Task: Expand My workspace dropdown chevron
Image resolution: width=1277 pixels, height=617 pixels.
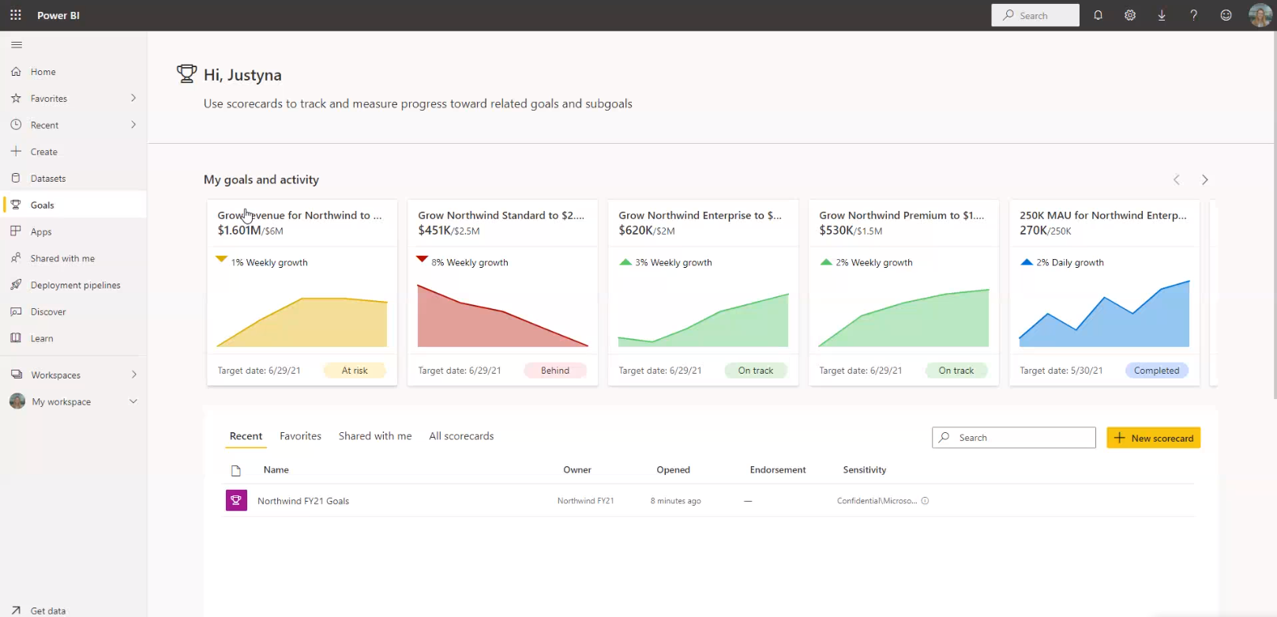Action: (x=133, y=401)
